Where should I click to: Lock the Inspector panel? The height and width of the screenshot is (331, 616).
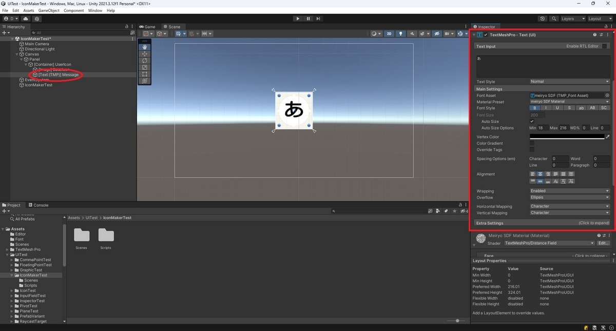coord(606,27)
